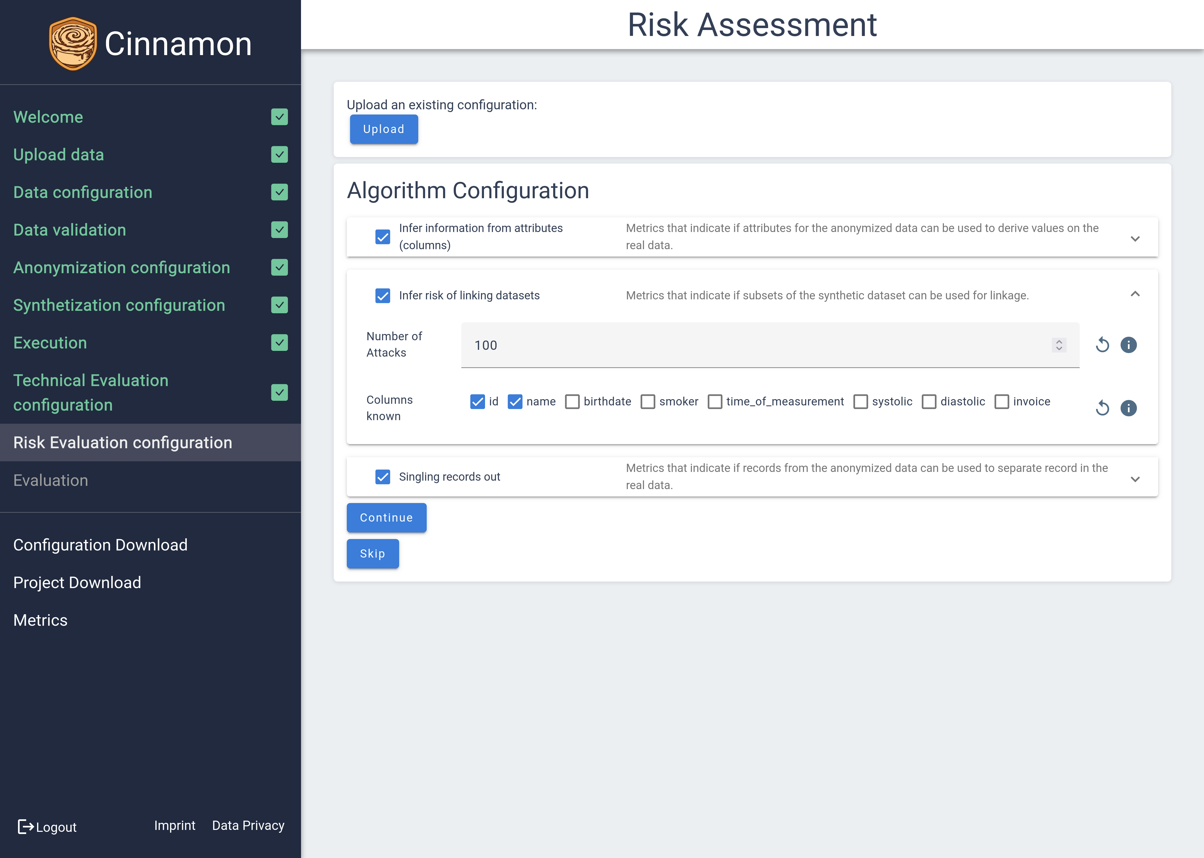Click the Execution step checkmark icon
This screenshot has width=1204, height=858.
click(x=279, y=343)
